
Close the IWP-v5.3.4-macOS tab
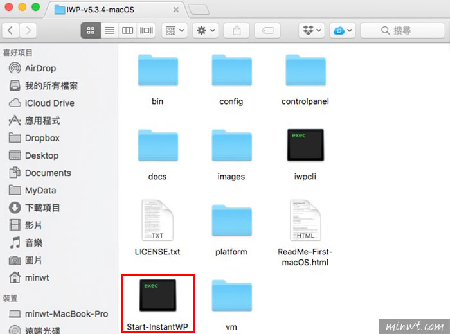pos(176,10)
